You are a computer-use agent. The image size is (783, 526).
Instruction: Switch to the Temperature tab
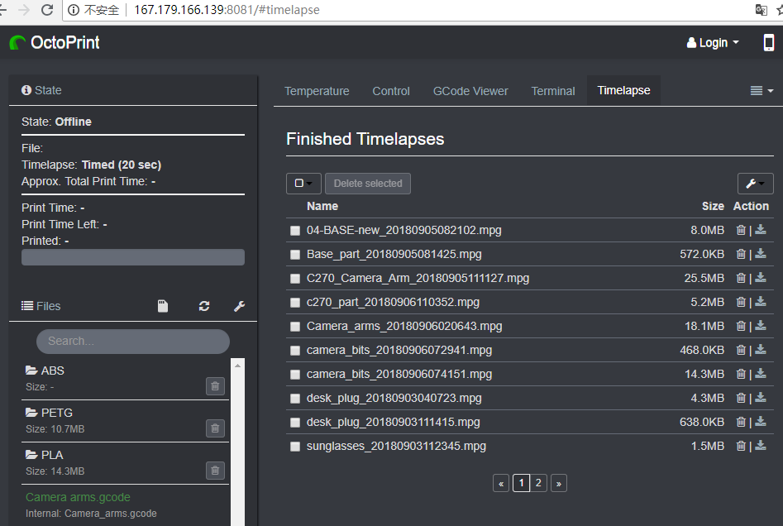[x=317, y=91]
